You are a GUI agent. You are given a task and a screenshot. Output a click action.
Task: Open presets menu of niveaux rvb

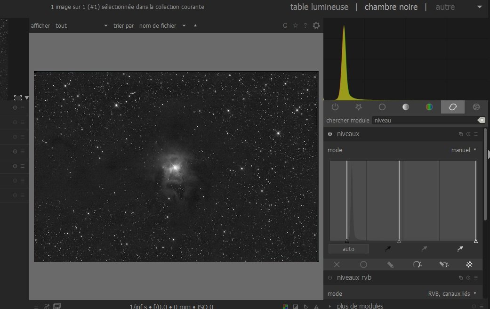coord(475,277)
